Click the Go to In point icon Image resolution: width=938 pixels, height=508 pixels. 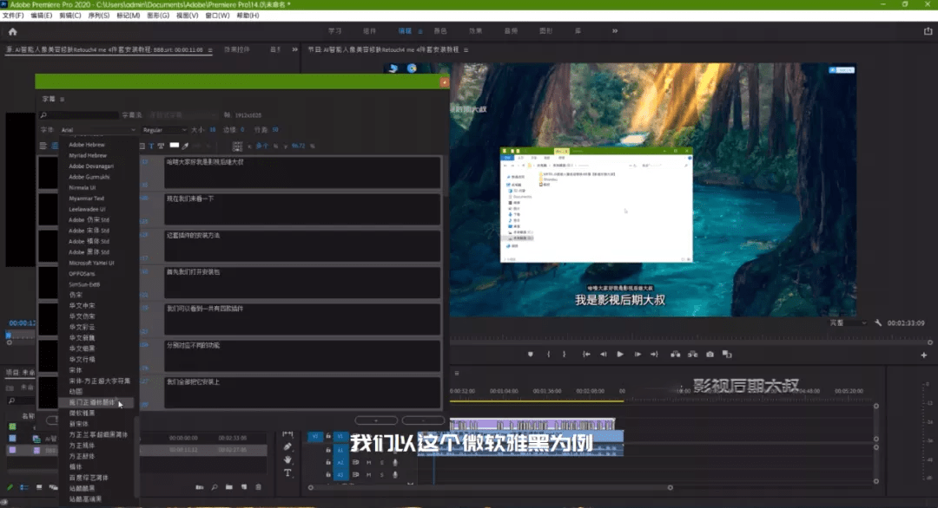click(x=587, y=355)
